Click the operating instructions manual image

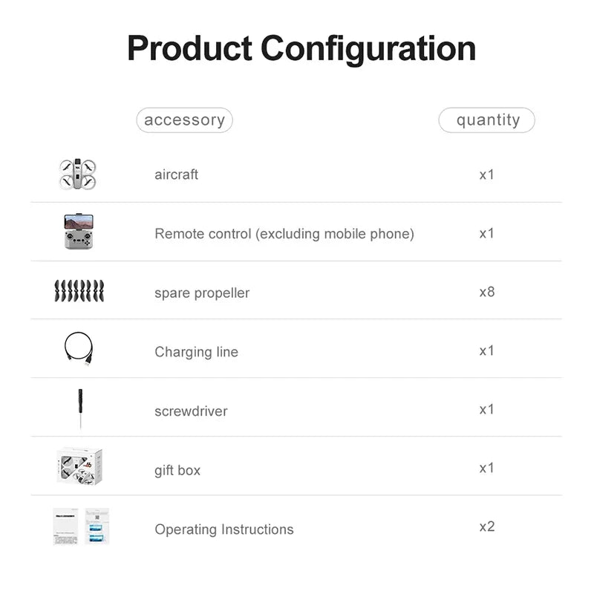[x=81, y=526]
